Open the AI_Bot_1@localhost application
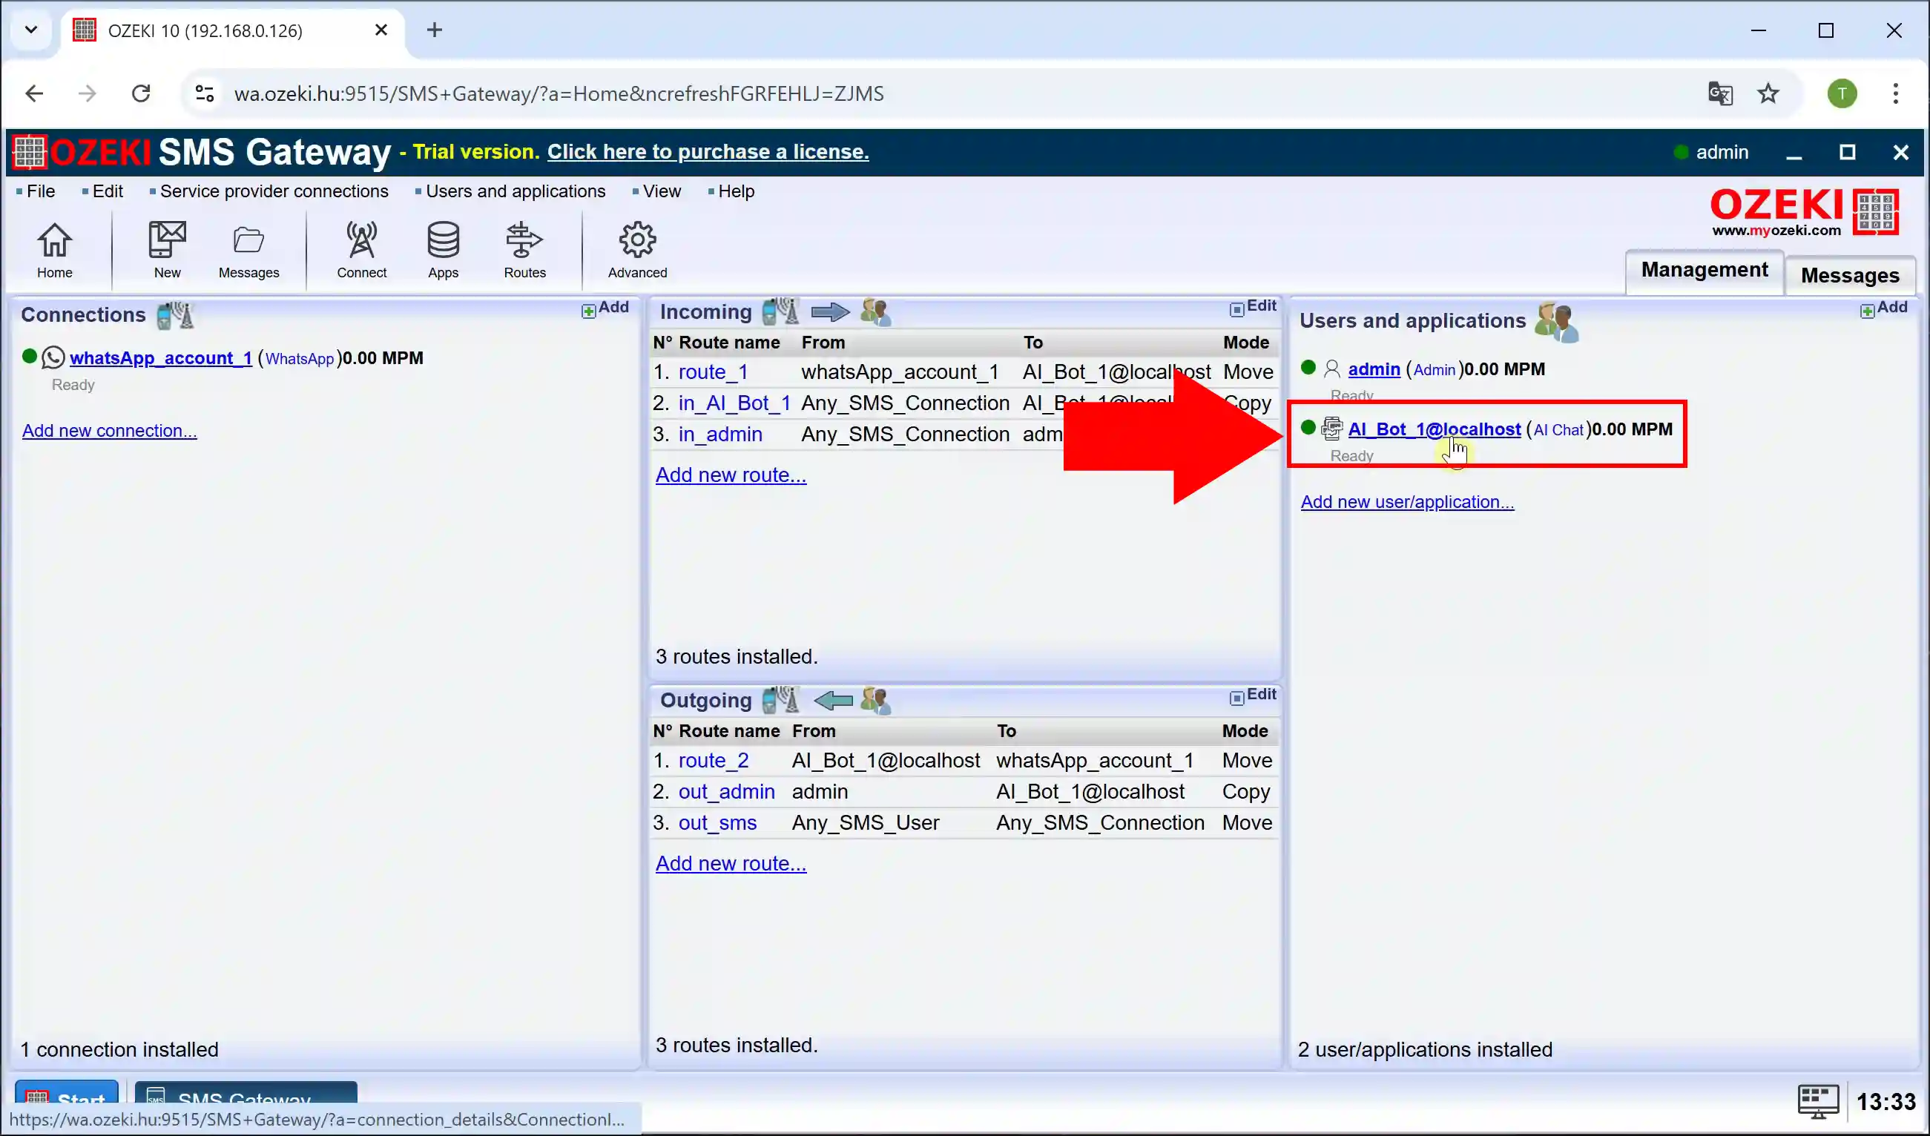1930x1136 pixels. [x=1435, y=429]
